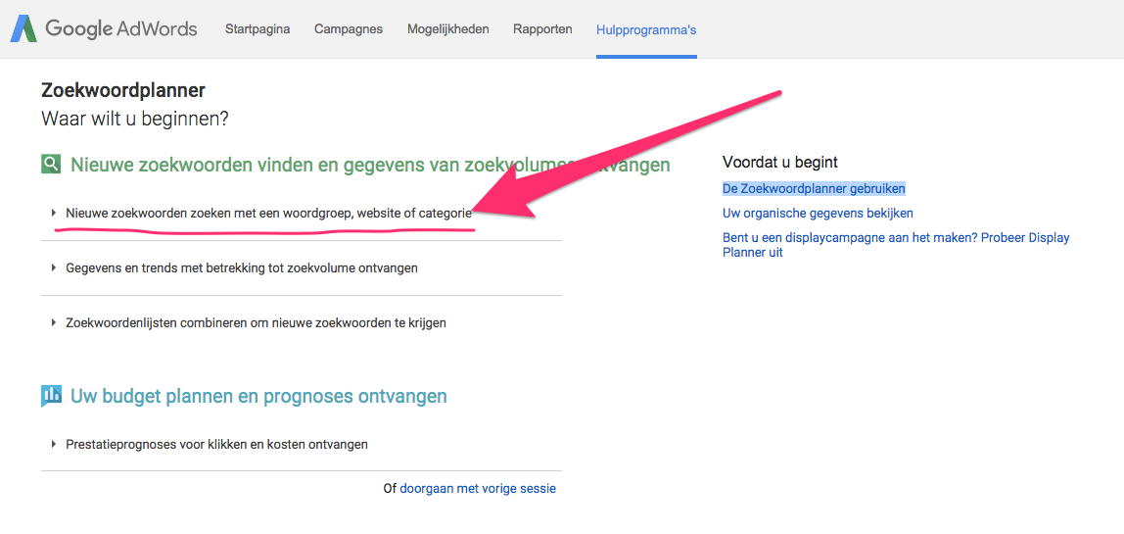Click heading 'Uw budget plannen en prognoses ontvangen'
Image resolution: width=1124 pixels, height=534 pixels.
point(258,396)
